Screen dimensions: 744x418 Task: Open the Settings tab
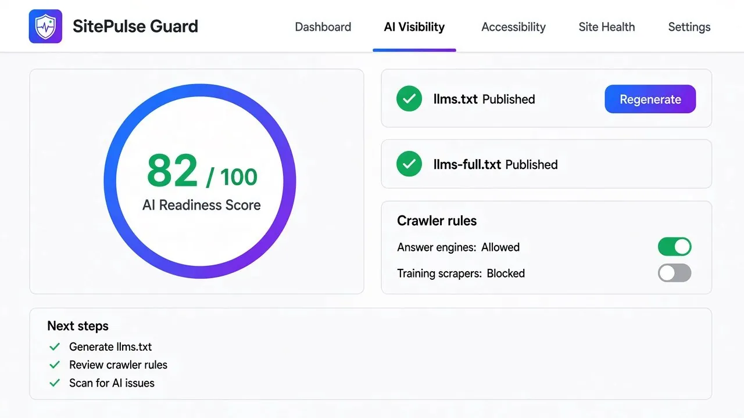[x=689, y=27]
